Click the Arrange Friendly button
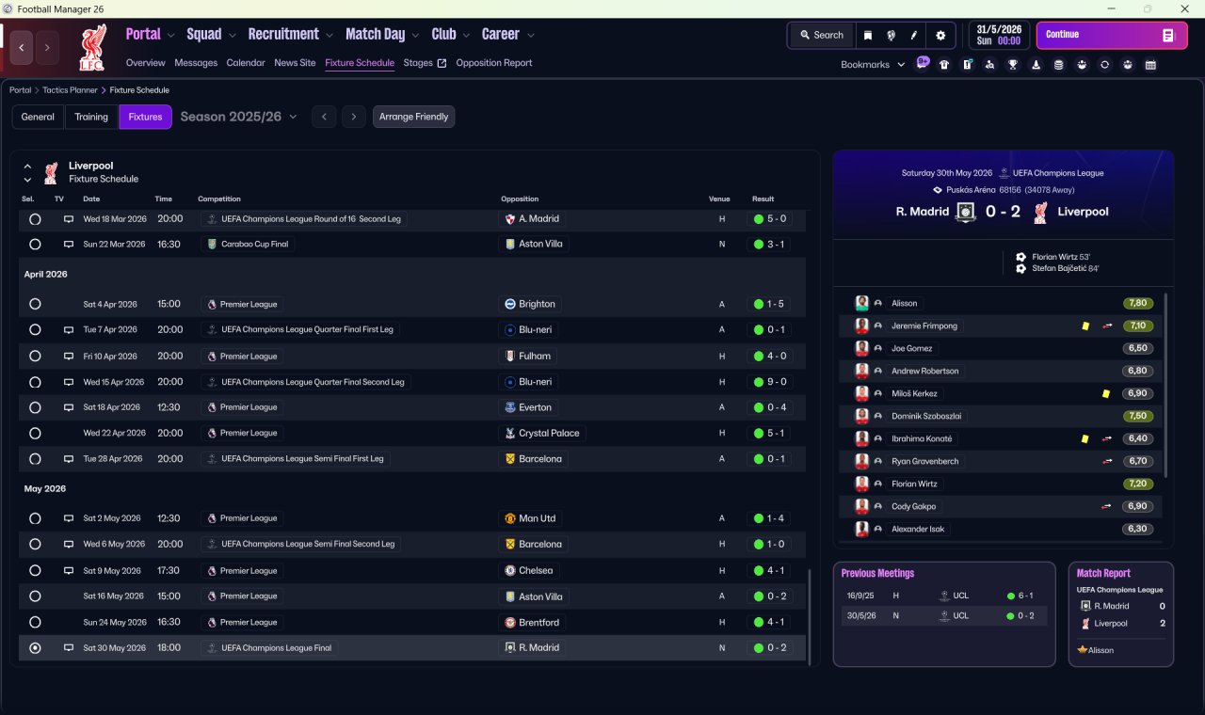 point(414,117)
